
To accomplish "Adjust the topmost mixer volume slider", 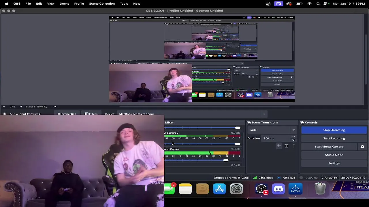I will (238, 128).
